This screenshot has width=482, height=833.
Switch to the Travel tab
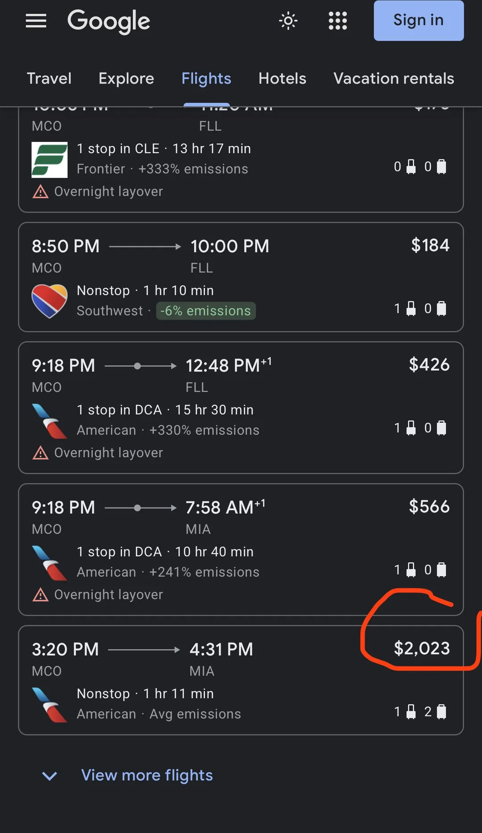pyautogui.click(x=49, y=79)
